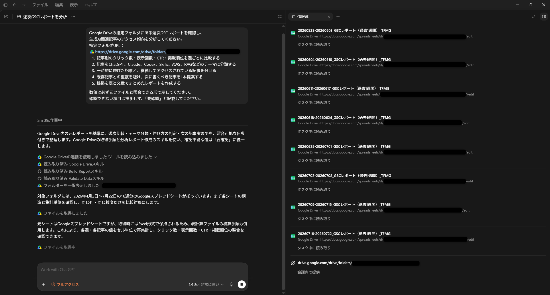Image resolution: width=550 pixels, height=295 pixels.
Task: Click spreadsheet icon of 20260611-20260617 report
Action: click(x=293, y=91)
